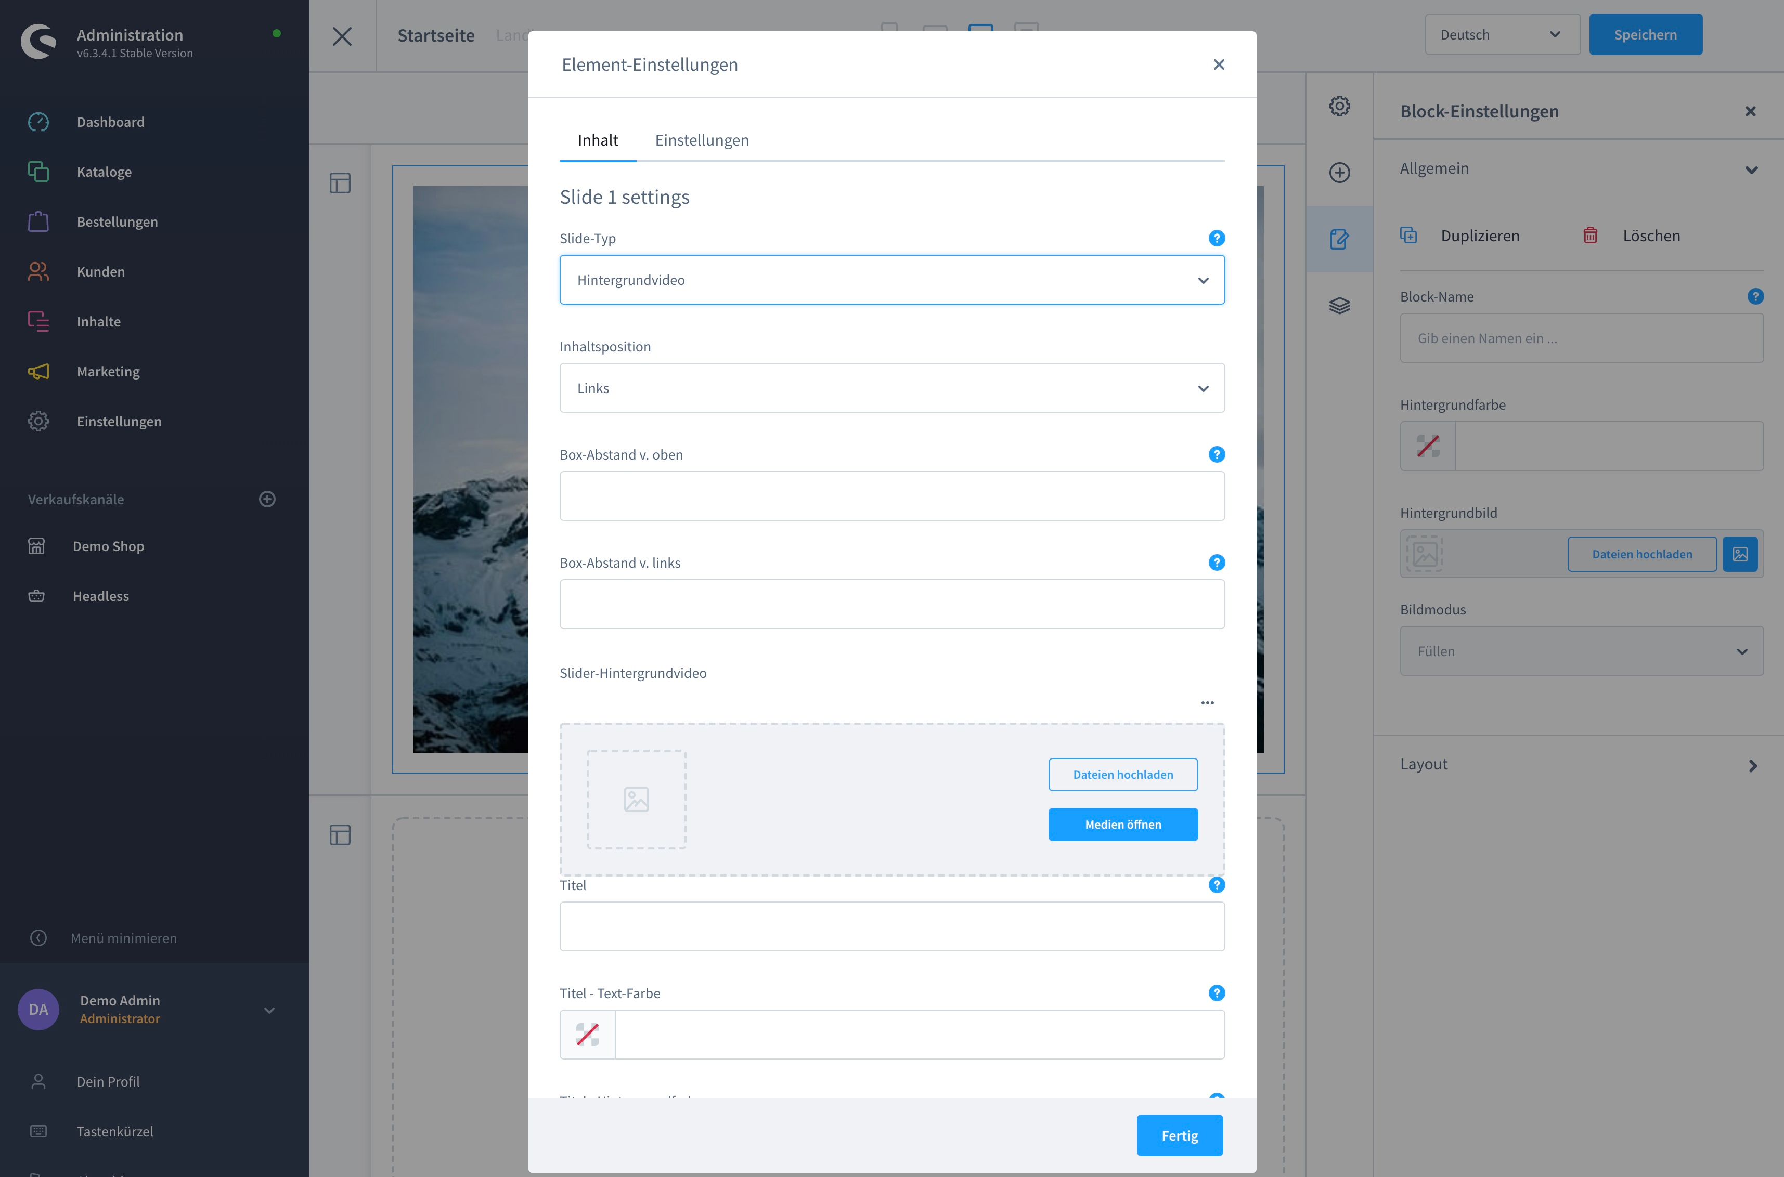The height and width of the screenshot is (1177, 1784).
Task: Open Kataloge in the sidebar
Action: click(105, 172)
